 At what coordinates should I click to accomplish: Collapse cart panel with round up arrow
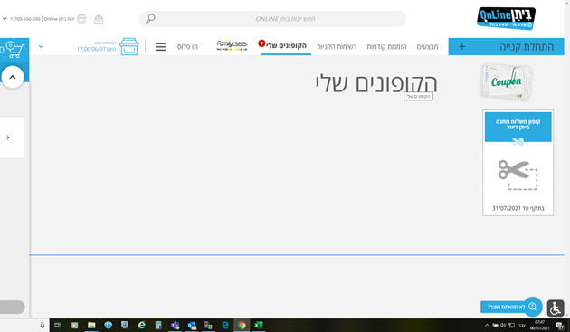[x=13, y=77]
